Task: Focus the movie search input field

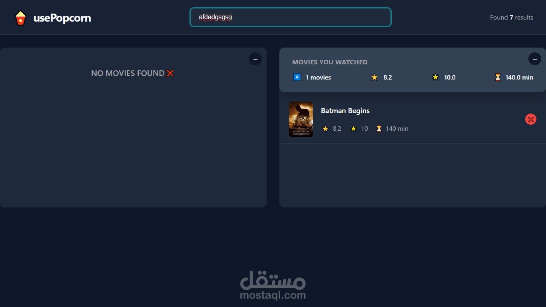Action: coord(291,17)
